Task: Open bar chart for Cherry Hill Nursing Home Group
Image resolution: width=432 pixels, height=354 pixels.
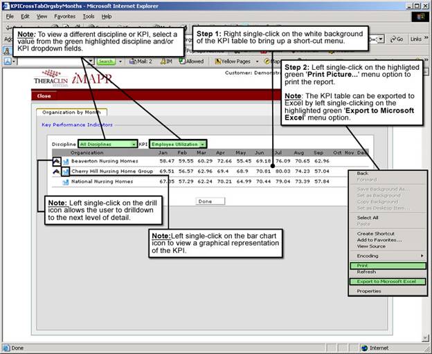Action: tap(66, 171)
